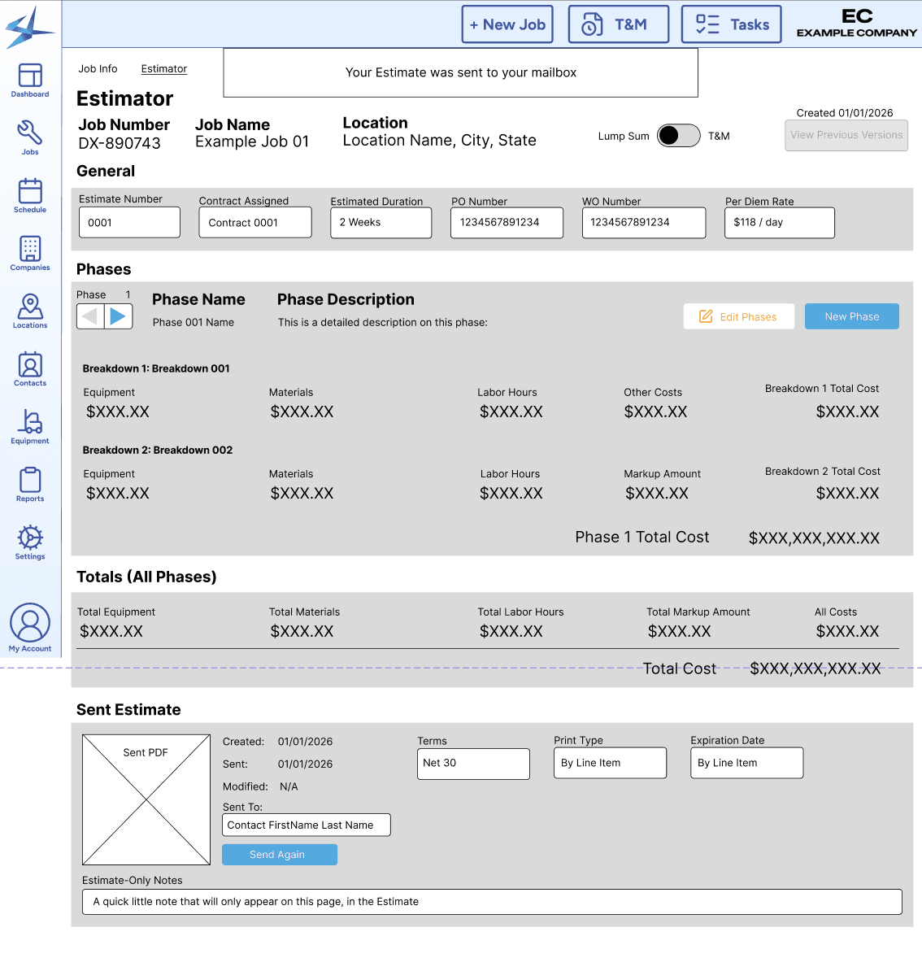
Task: Click 'Location Name, City, State' text
Action: point(440,141)
